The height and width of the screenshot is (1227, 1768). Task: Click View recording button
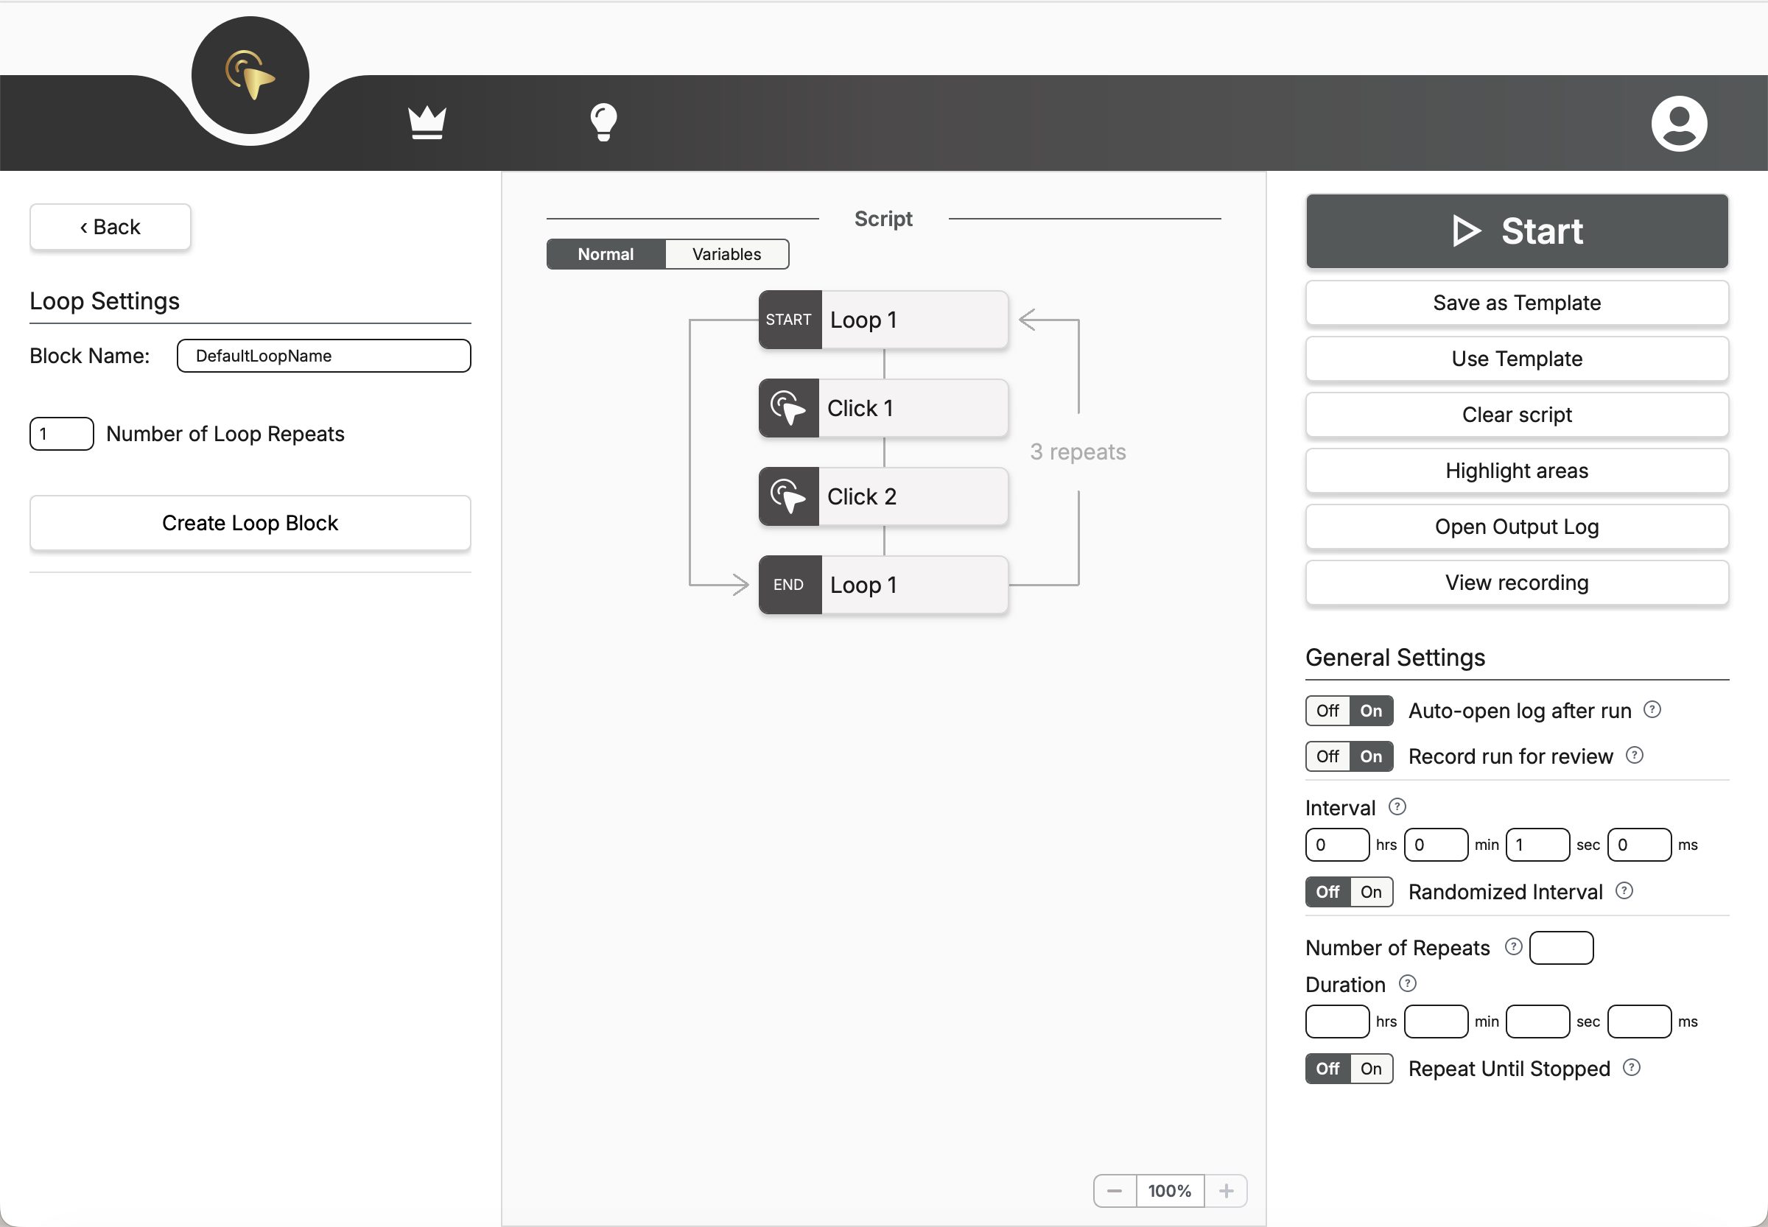[x=1517, y=583]
